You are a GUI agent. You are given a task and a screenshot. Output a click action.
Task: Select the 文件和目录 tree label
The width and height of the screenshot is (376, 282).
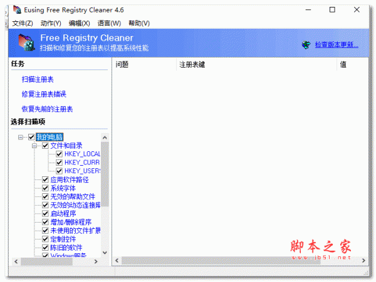point(66,146)
